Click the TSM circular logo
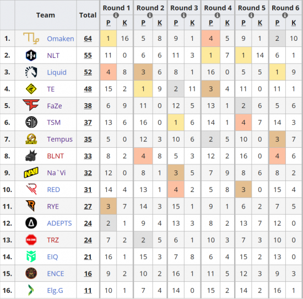Image resolution: width=303 pixels, height=299 pixels. tap(31, 122)
